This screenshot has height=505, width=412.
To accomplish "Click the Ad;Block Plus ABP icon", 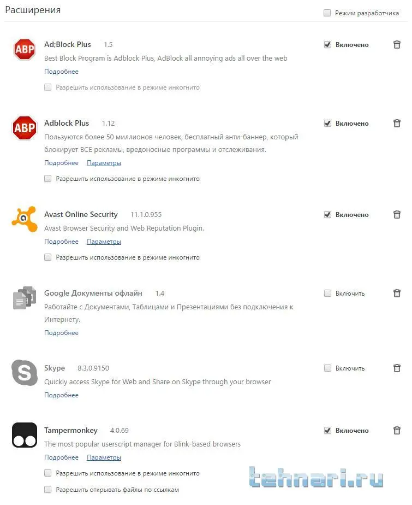I will click(x=24, y=49).
